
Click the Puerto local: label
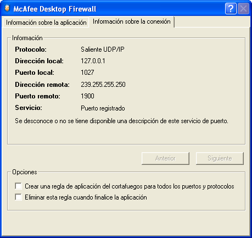tap(35, 73)
